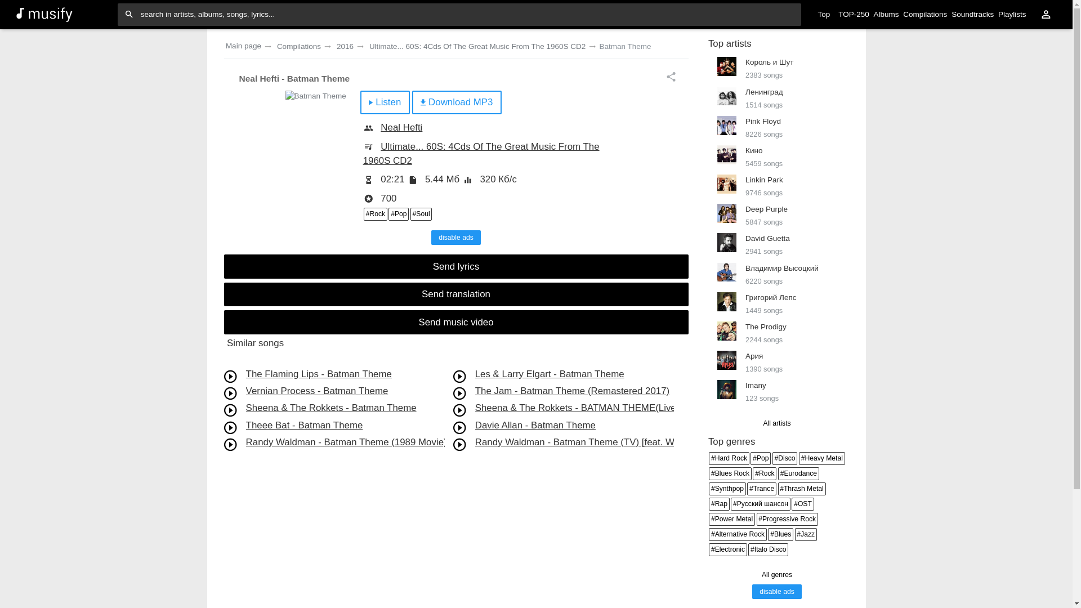Select #Synthpop genre
The image size is (1081, 608).
tap(727, 489)
